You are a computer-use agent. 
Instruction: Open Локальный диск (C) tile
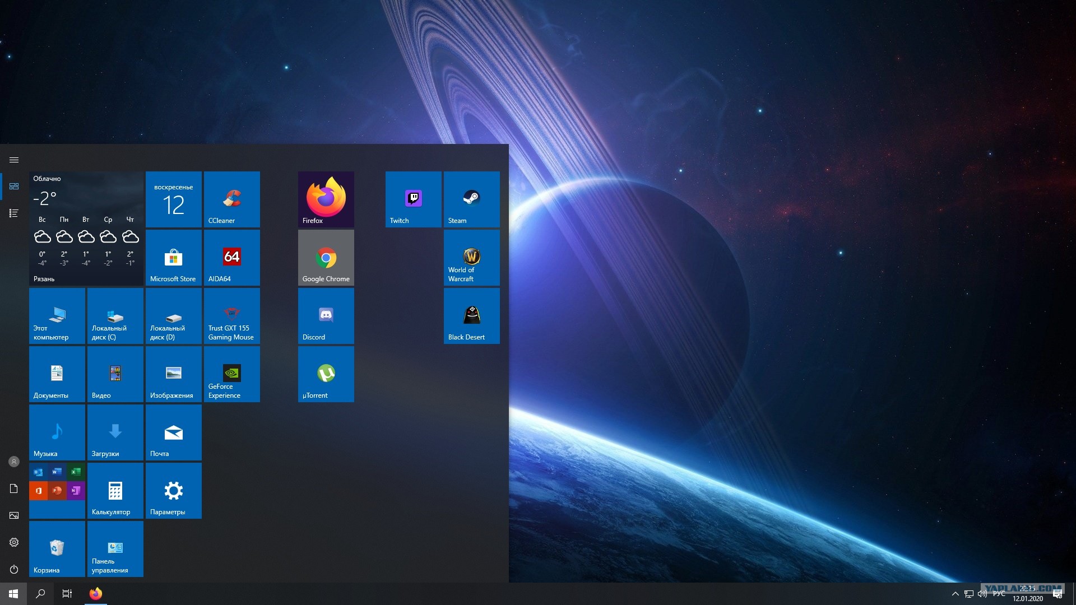[115, 316]
